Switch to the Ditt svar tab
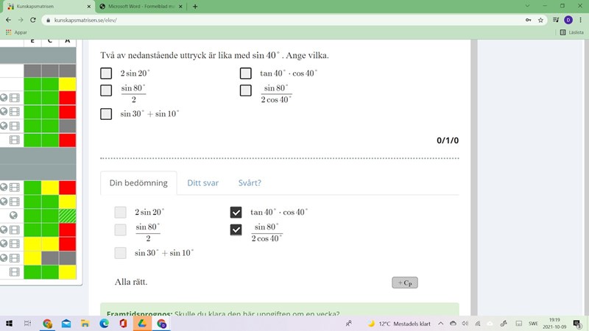This screenshot has height=331, width=589. pyautogui.click(x=202, y=183)
